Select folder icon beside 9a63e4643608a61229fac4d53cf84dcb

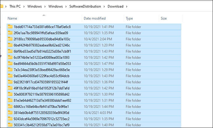click(10, 76)
